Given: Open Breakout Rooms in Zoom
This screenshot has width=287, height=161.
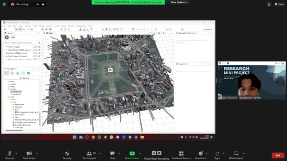Looking at the screenshot, I should 181,155.
